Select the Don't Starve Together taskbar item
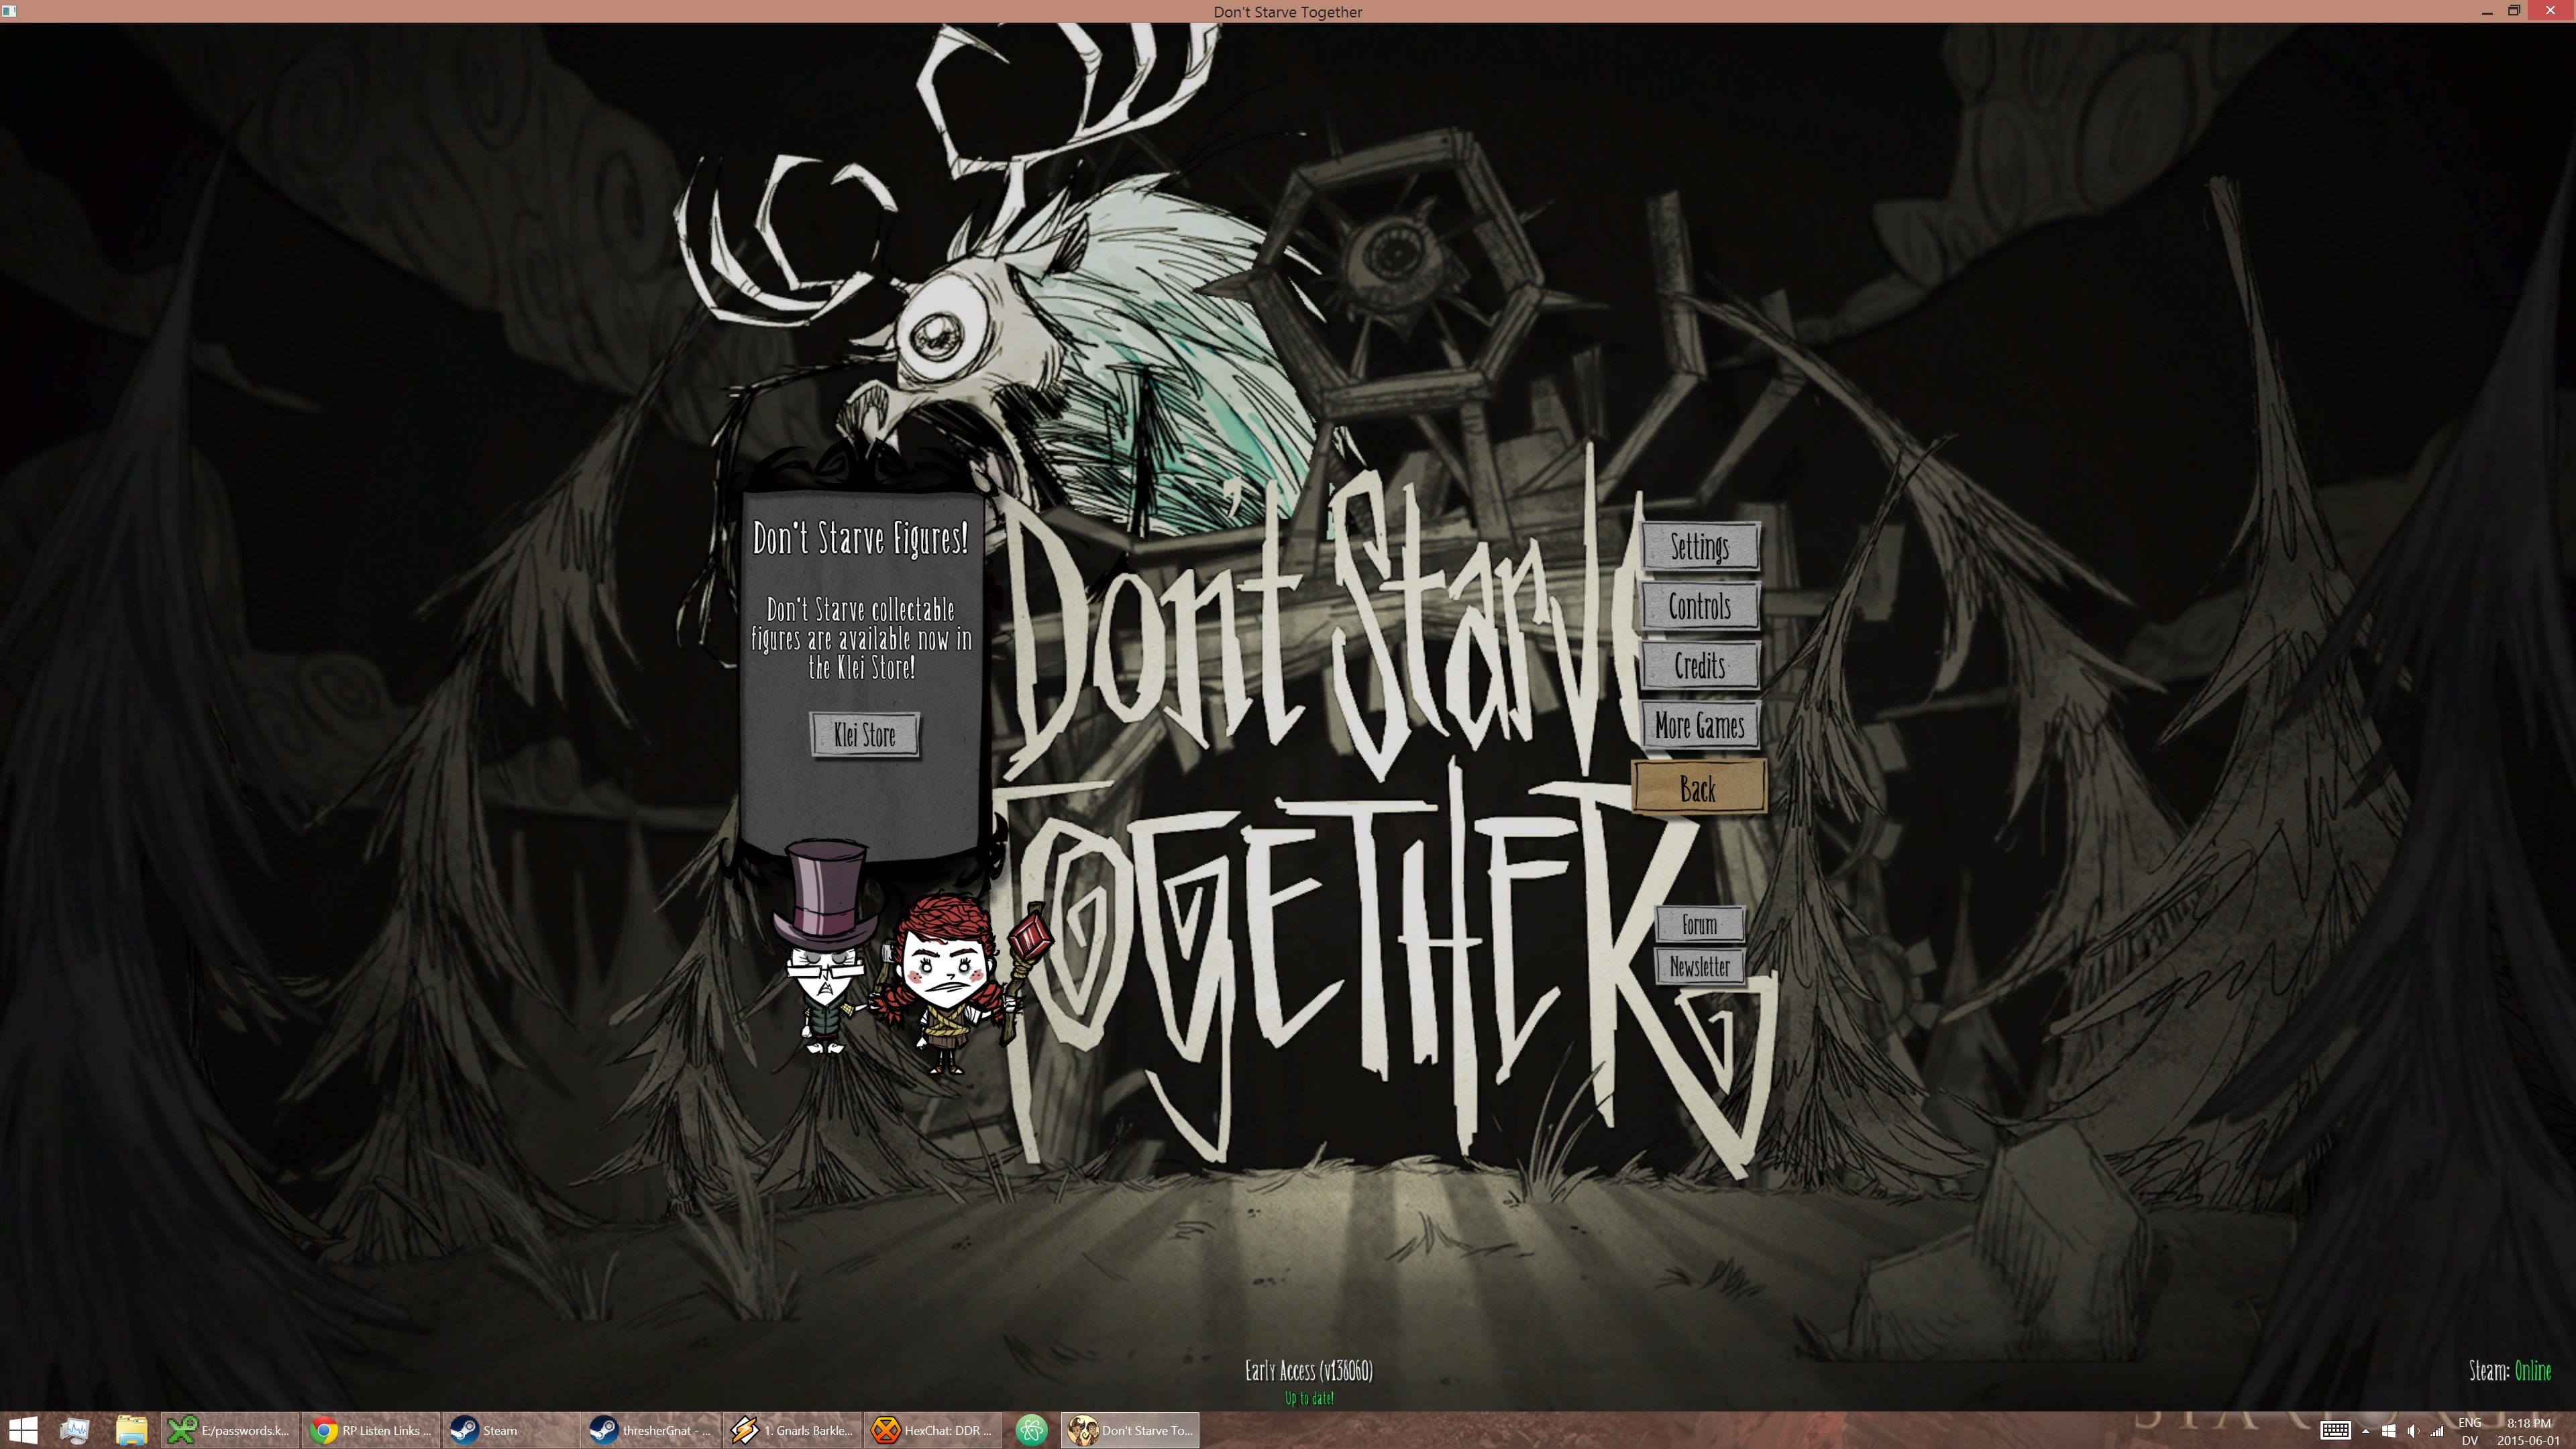Image resolution: width=2576 pixels, height=1449 pixels. point(1130,1430)
